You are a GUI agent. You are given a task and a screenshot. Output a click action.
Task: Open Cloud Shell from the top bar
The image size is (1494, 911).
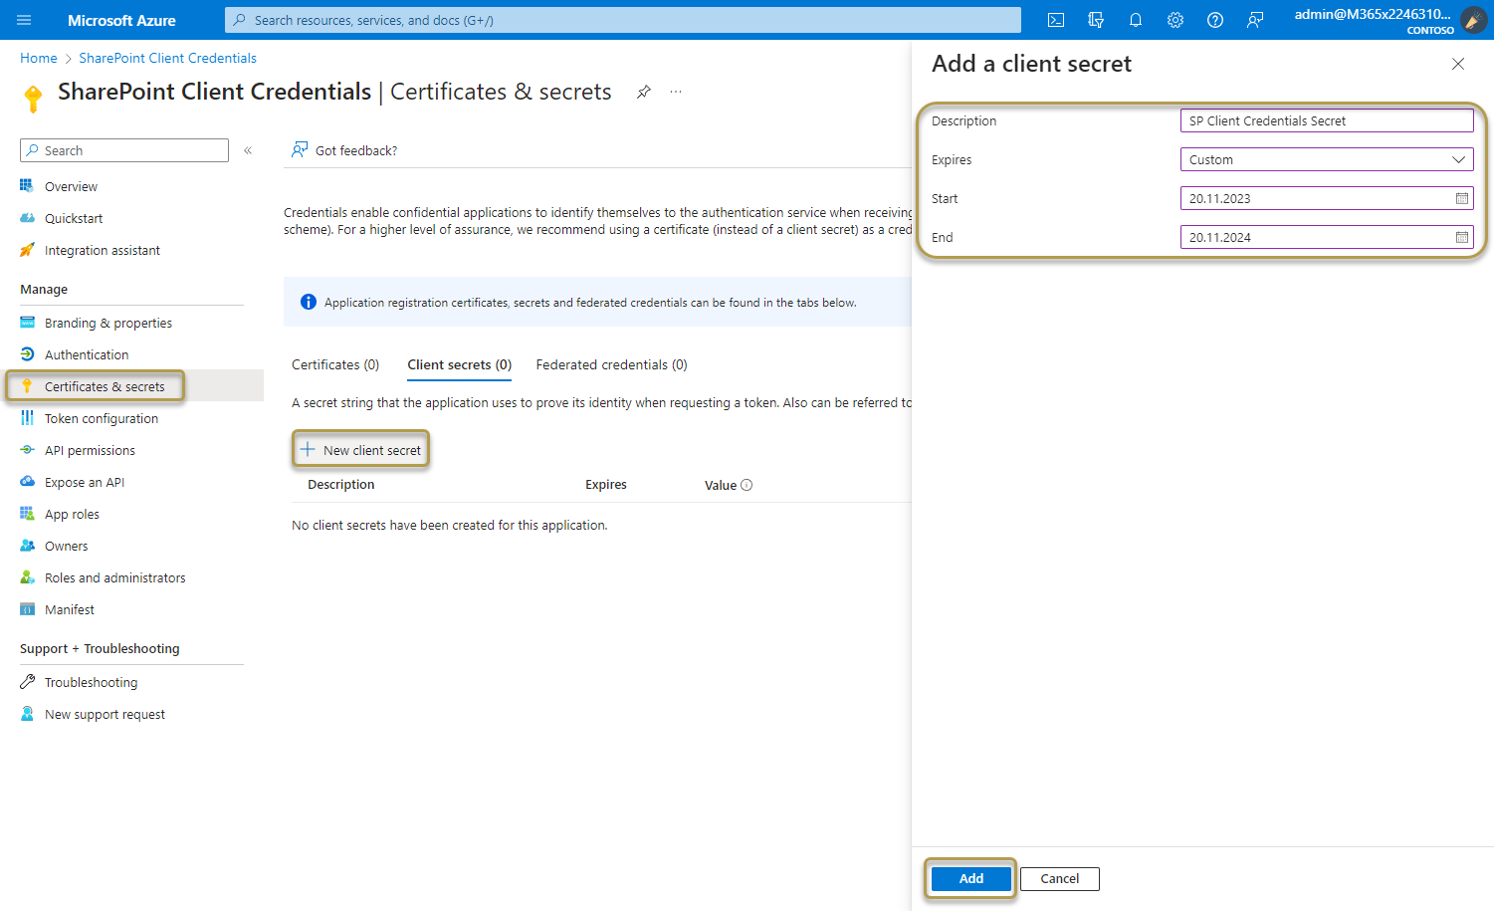pyautogui.click(x=1055, y=19)
